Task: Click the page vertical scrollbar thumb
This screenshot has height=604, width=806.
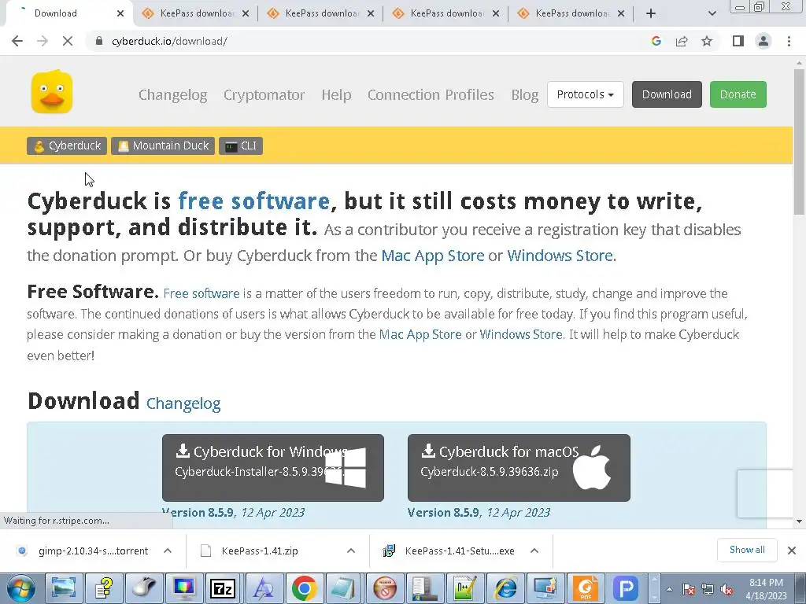Action: click(800, 142)
